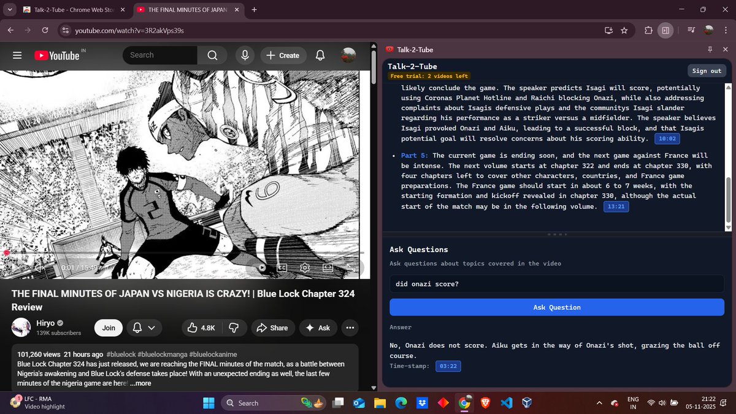
Task: Play the video with the play button
Action: (x=15, y=267)
